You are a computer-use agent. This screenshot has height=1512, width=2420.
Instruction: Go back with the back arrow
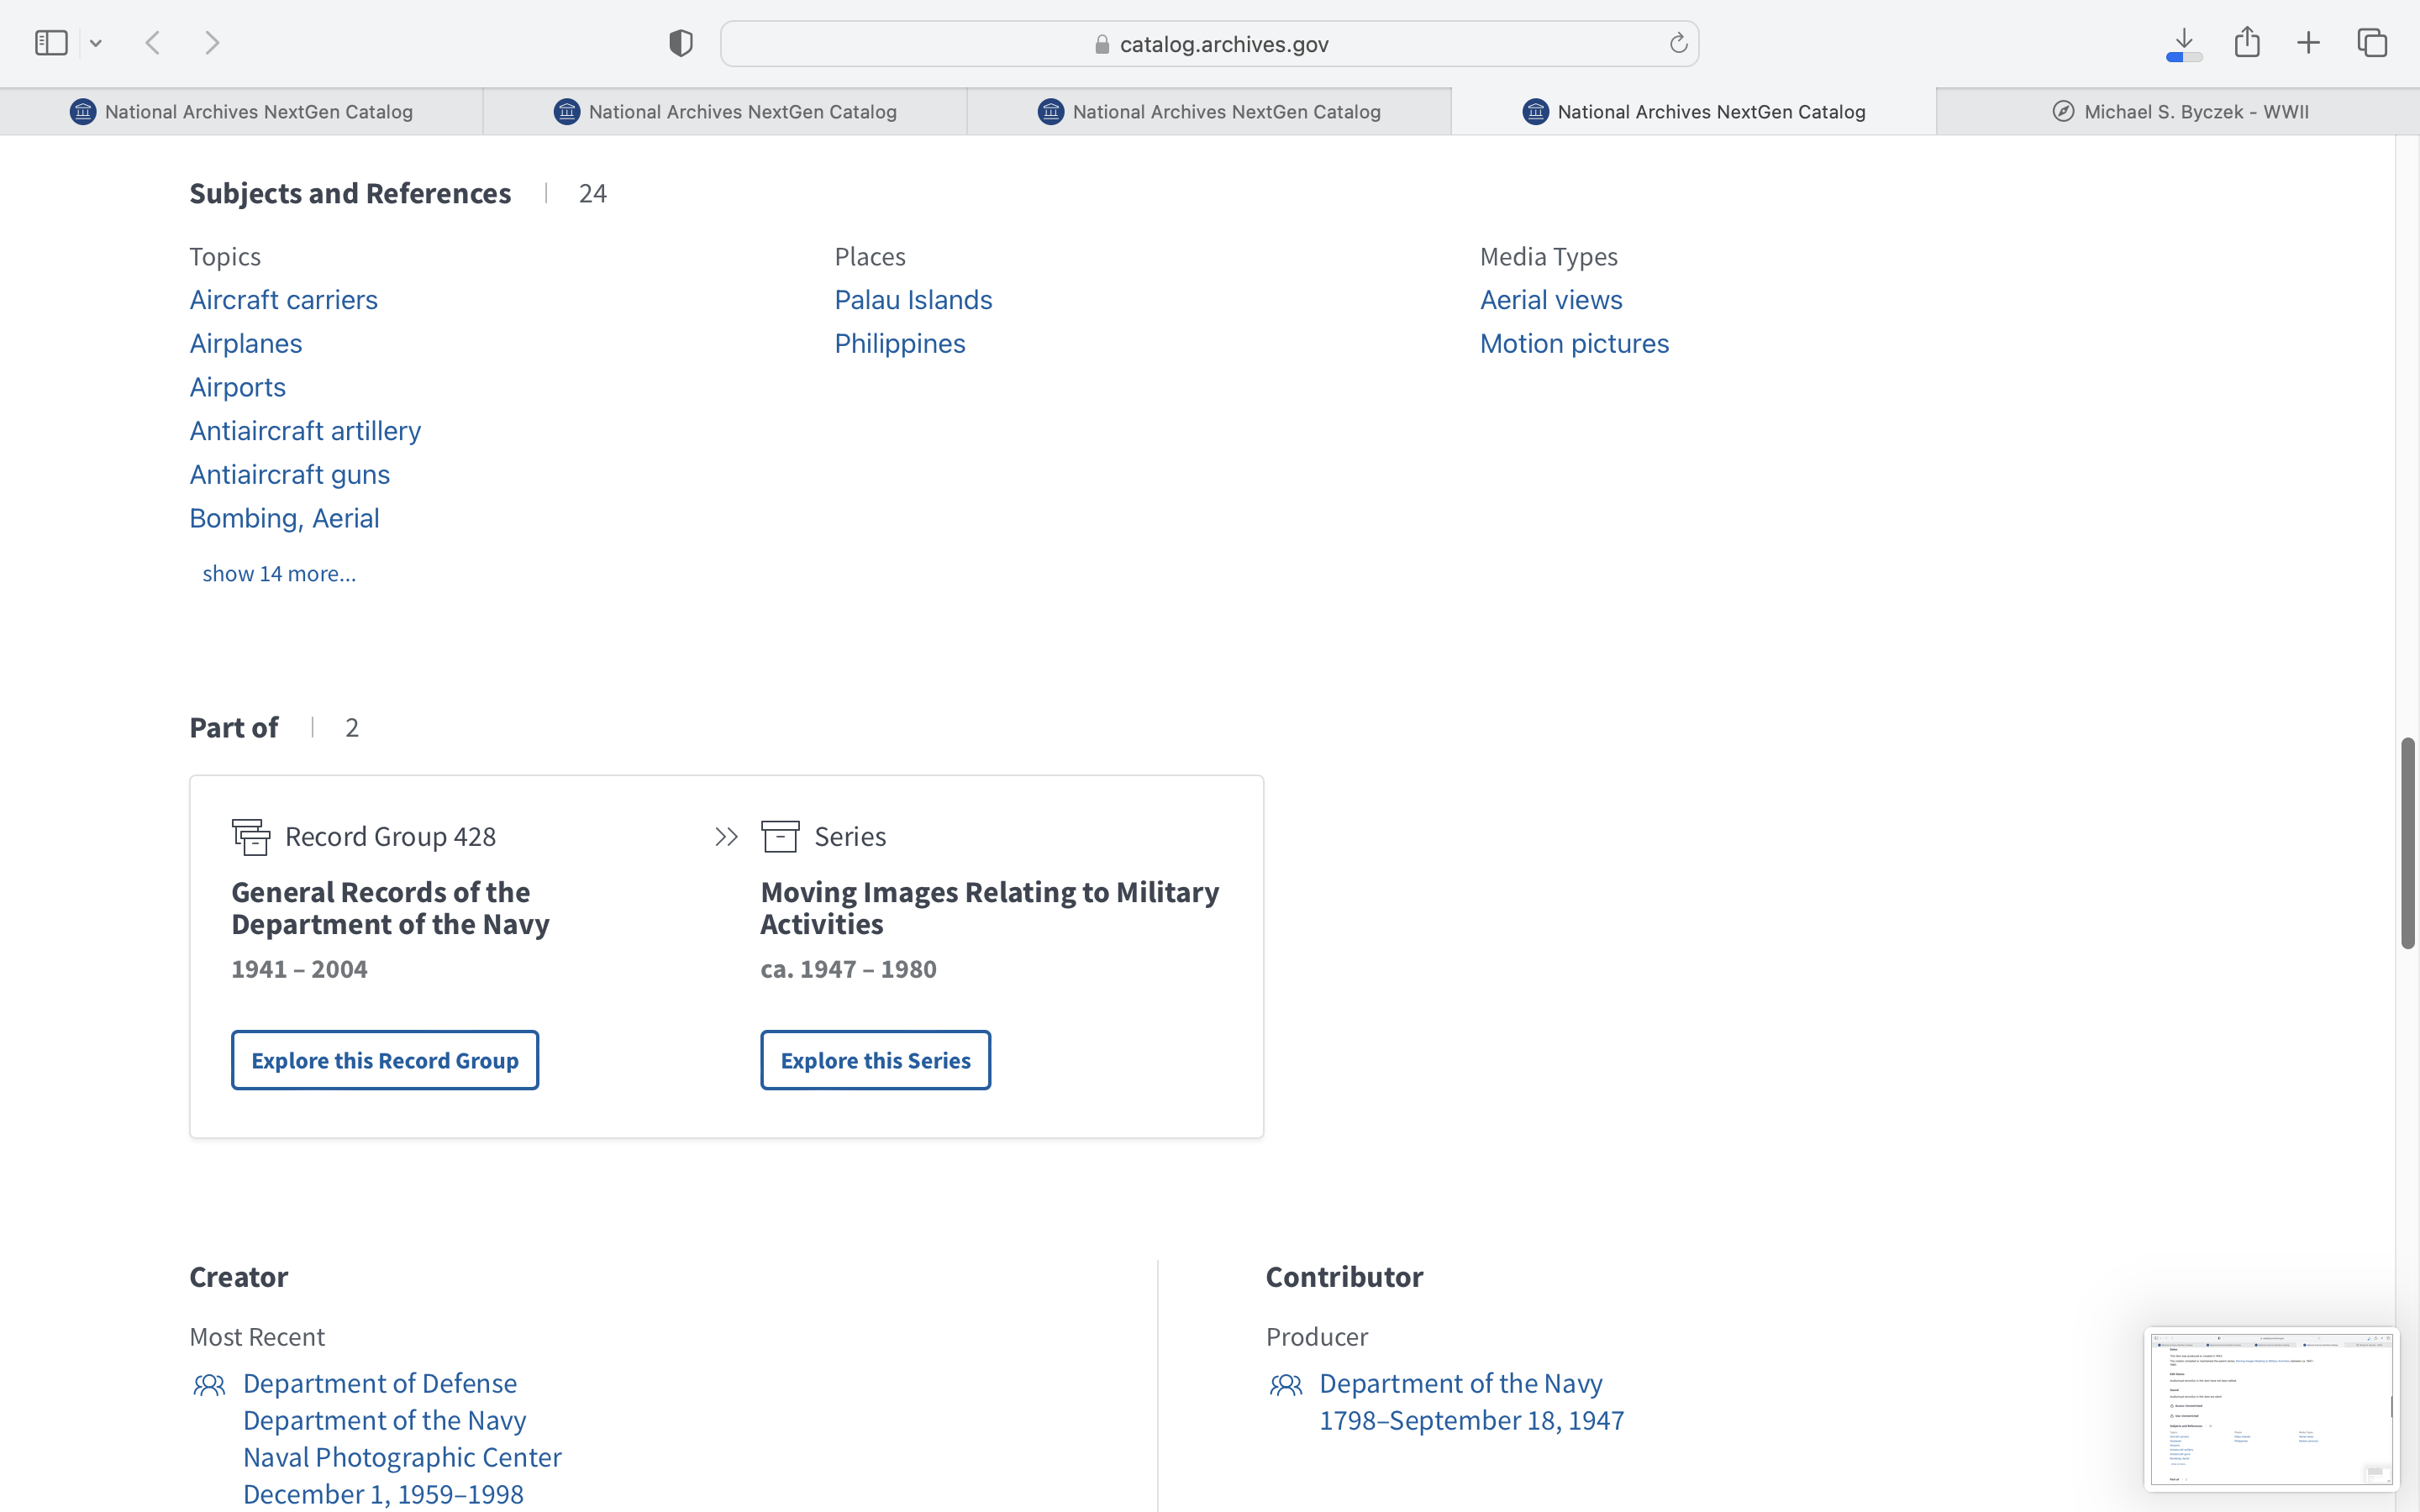153,43
